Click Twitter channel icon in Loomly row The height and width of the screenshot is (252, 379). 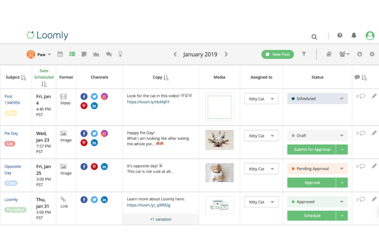click(x=94, y=200)
